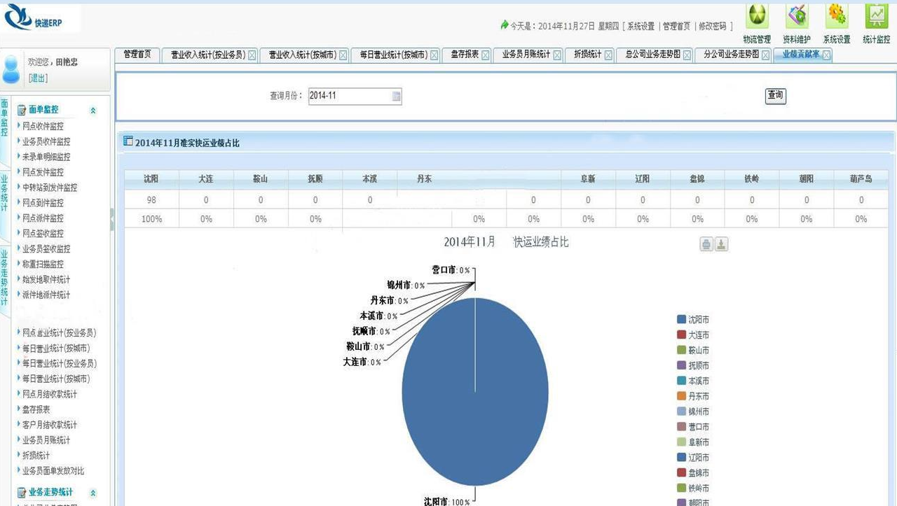The width and height of the screenshot is (897, 506).
Task: Toggle the 沈阳市 legend swatch
Action: click(681, 320)
